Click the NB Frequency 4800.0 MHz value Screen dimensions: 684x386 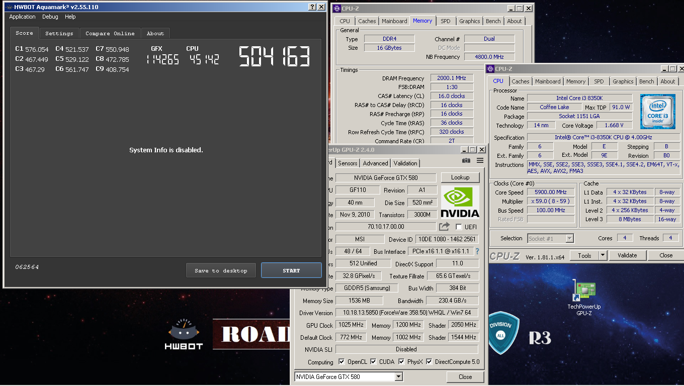coord(489,57)
